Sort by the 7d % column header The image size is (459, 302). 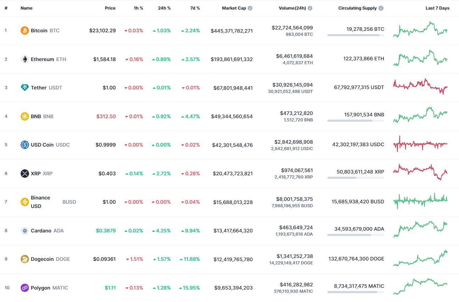[x=195, y=8]
